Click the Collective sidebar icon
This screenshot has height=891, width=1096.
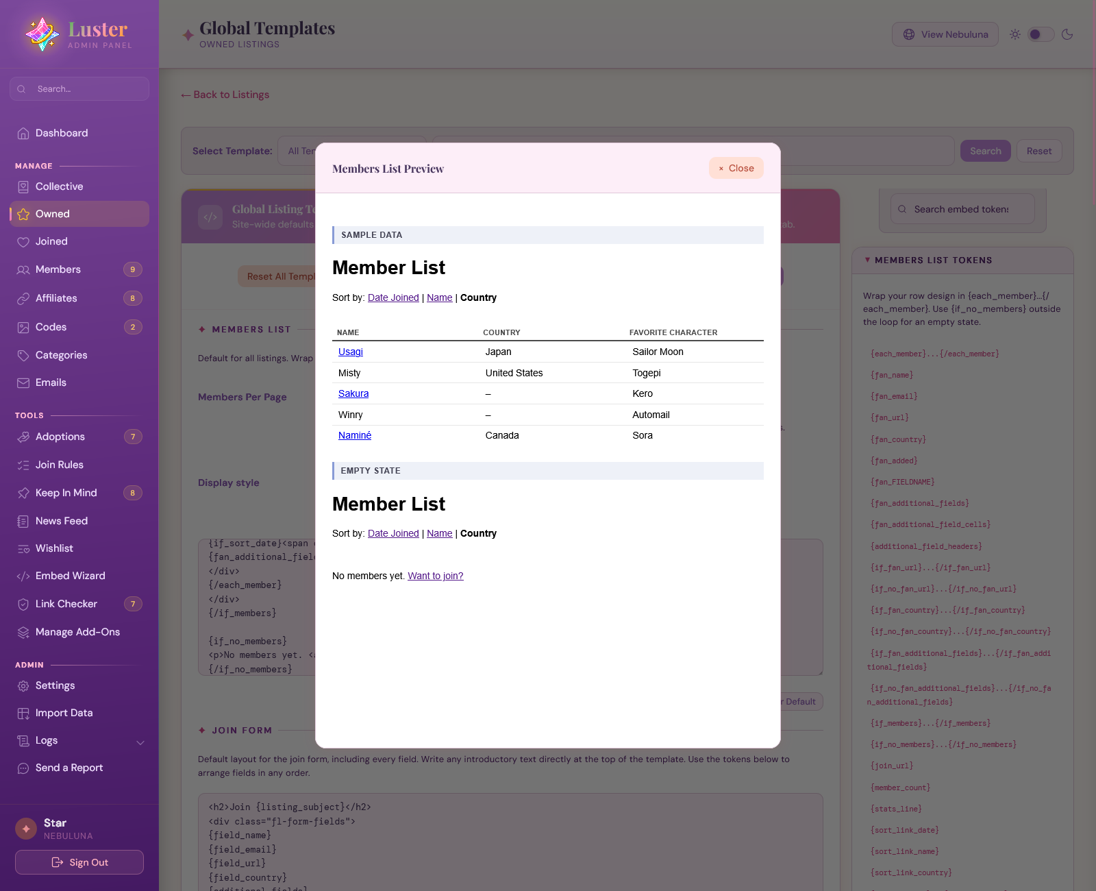(23, 186)
